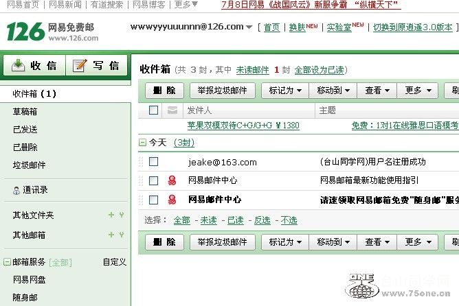Open the 草稿箱 folder
Viewport: 459px width, 306px height.
(x=25, y=112)
